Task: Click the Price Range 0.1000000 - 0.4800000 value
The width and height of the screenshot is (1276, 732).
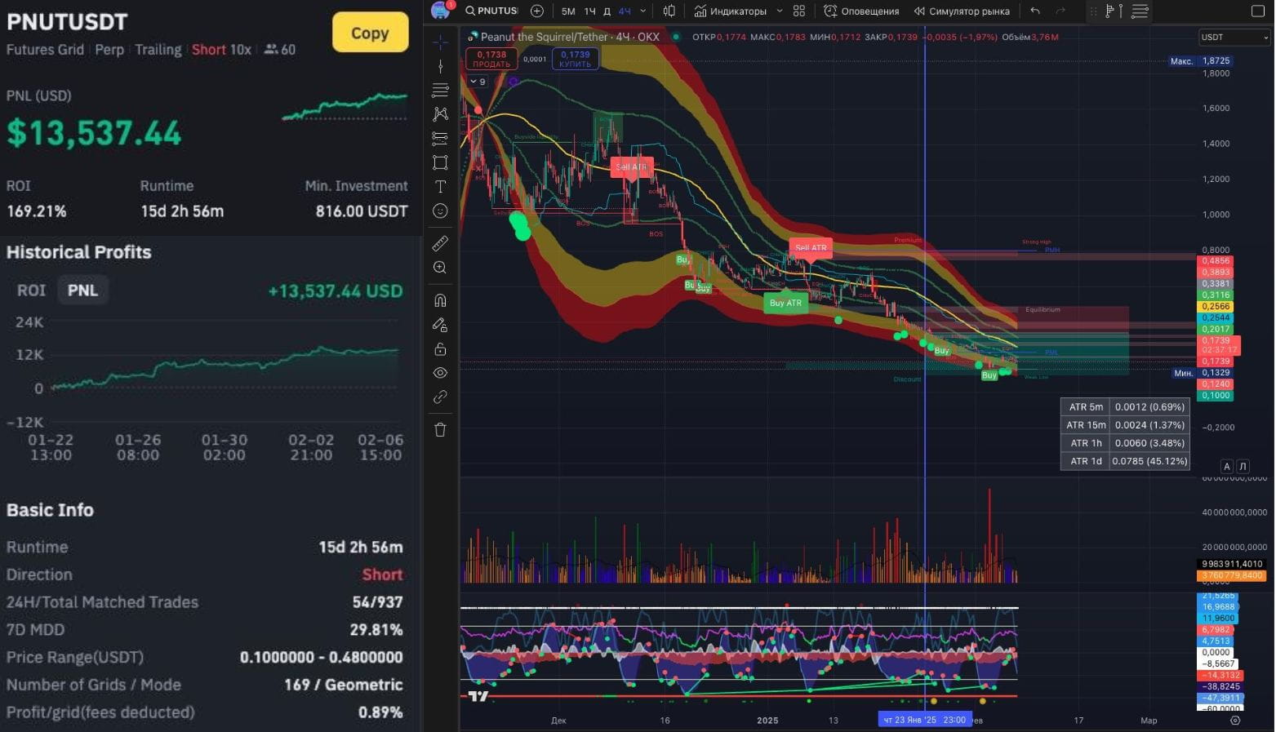Action: 321,658
